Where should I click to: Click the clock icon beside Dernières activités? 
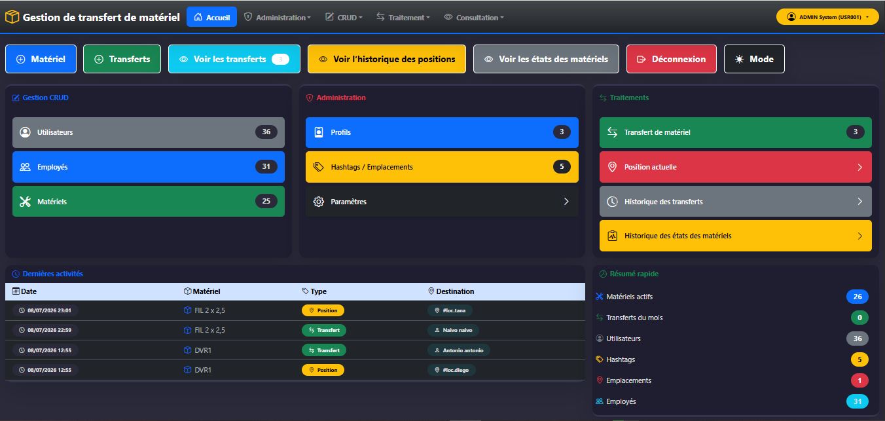click(x=16, y=274)
